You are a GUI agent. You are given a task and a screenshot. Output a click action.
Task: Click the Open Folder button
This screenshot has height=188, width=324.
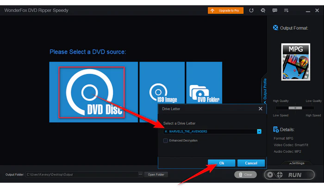pos(156,175)
